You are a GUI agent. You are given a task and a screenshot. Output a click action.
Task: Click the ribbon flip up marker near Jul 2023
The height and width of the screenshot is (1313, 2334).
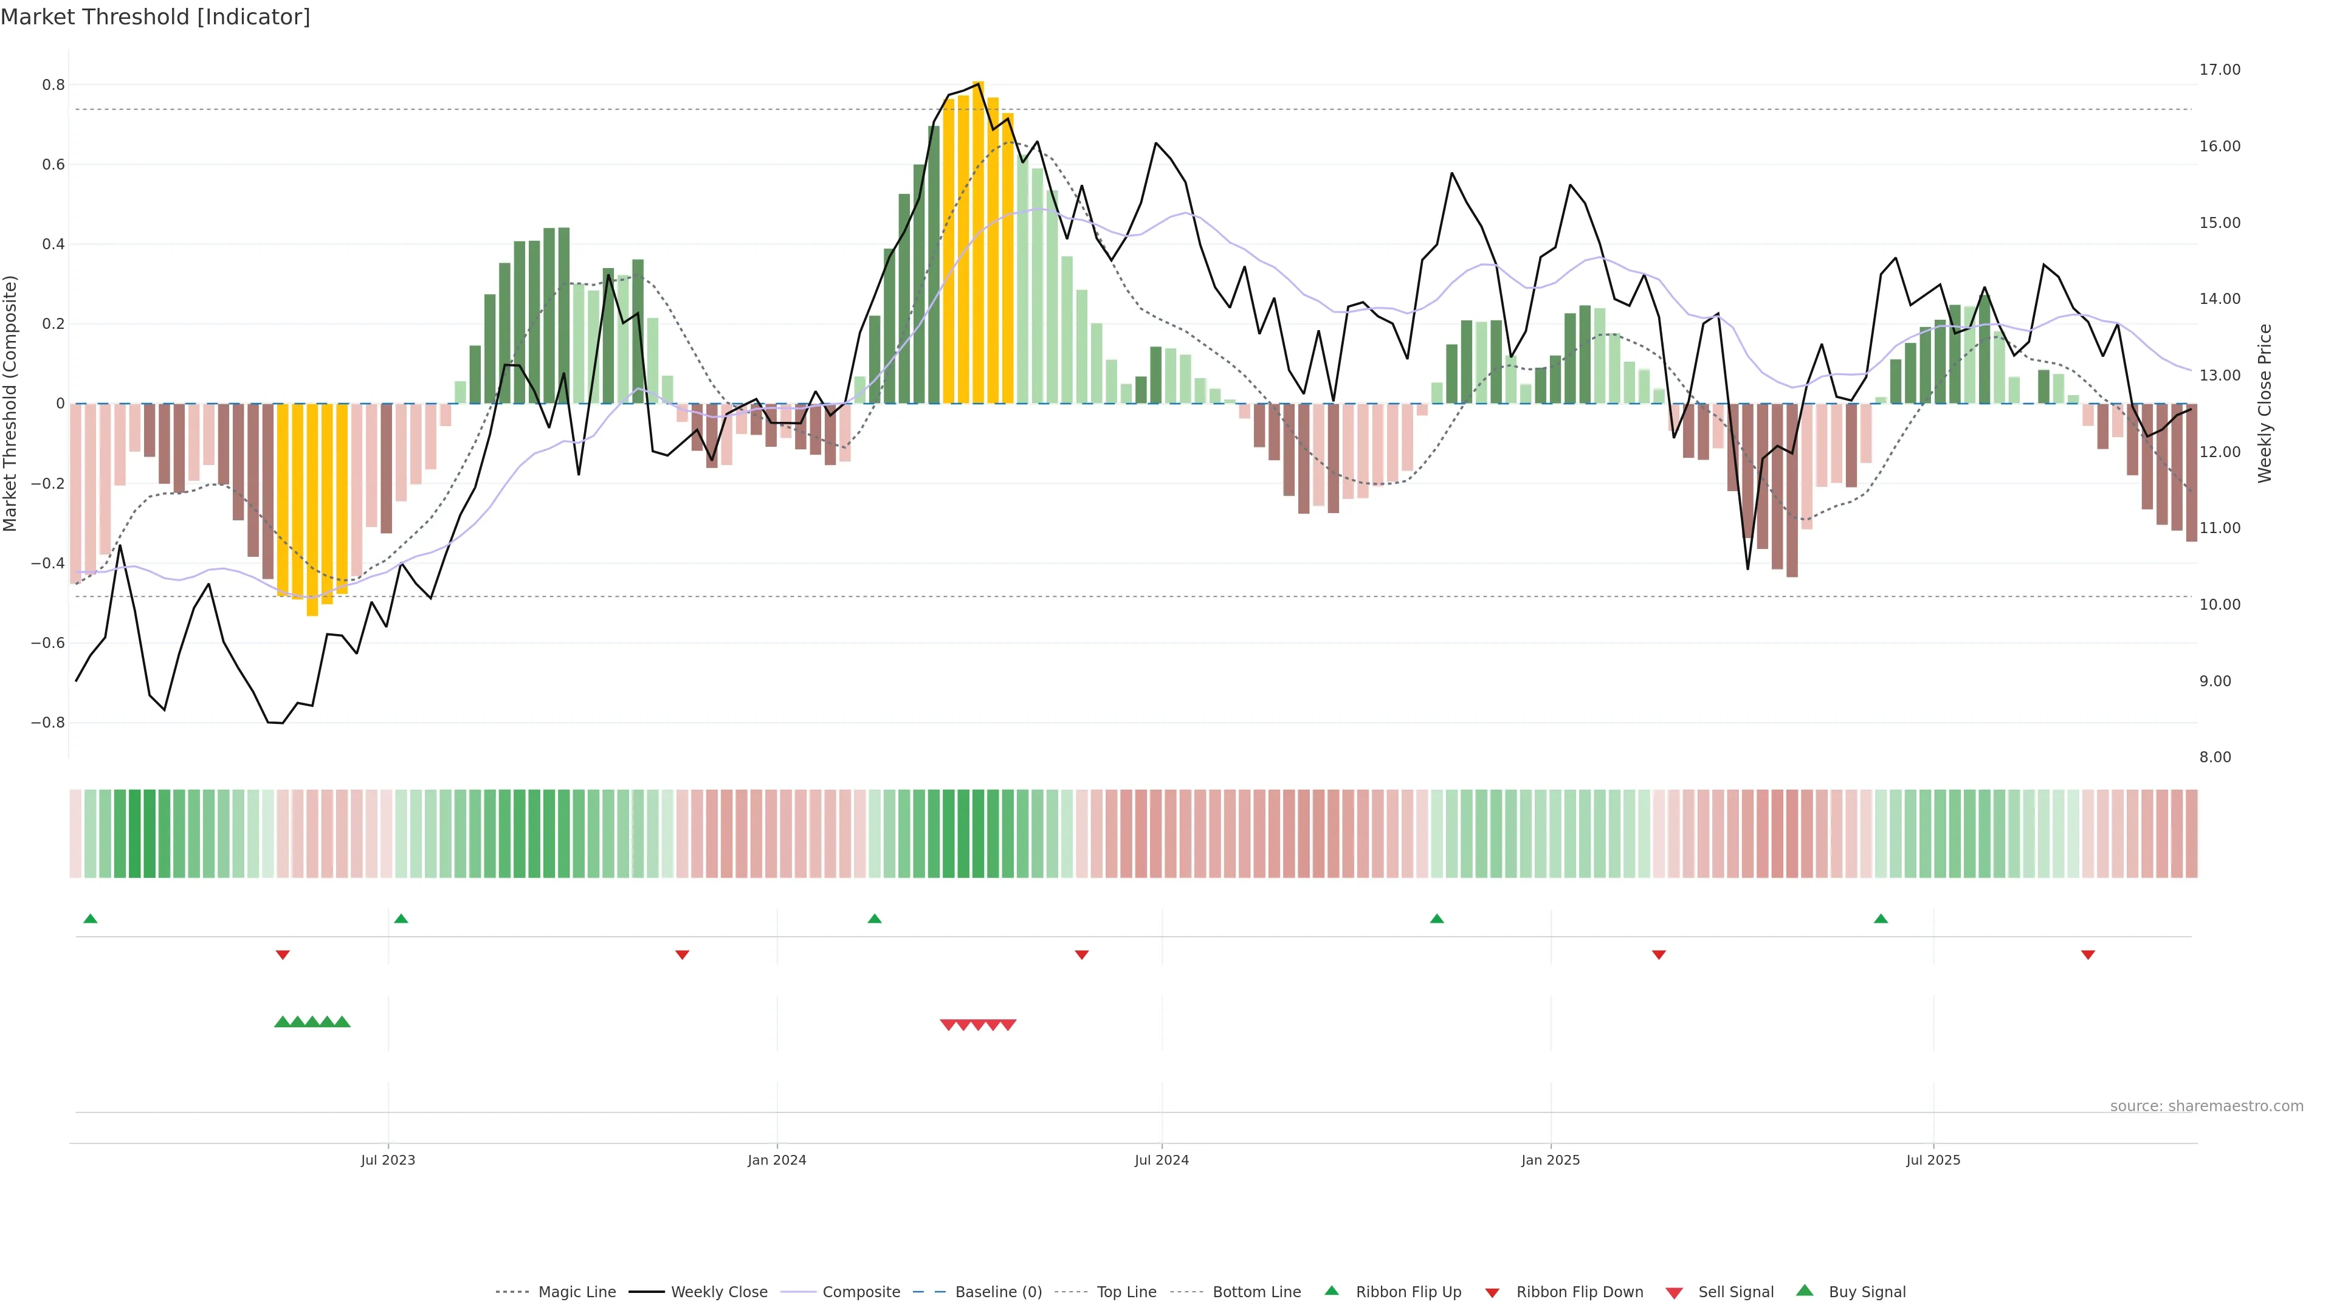pyautogui.click(x=401, y=919)
